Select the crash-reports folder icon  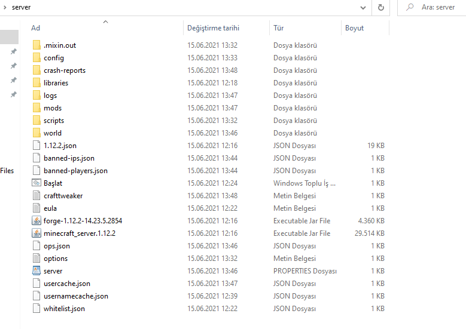click(36, 70)
